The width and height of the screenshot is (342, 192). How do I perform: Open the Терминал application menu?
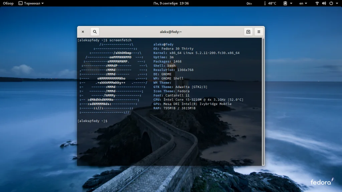coord(32,3)
